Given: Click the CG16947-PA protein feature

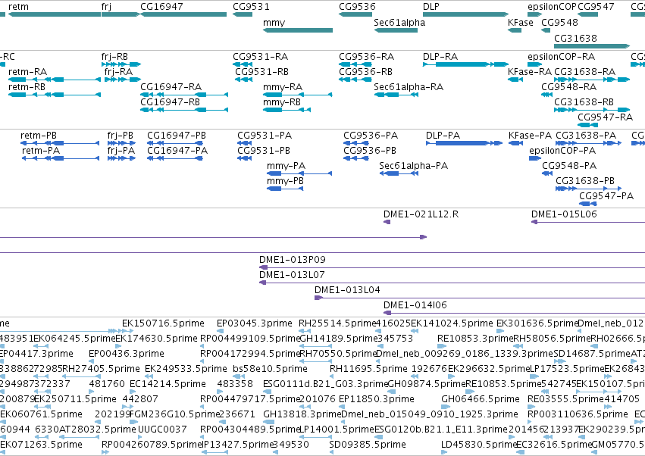Looking at the screenshot, I should tap(175, 158).
